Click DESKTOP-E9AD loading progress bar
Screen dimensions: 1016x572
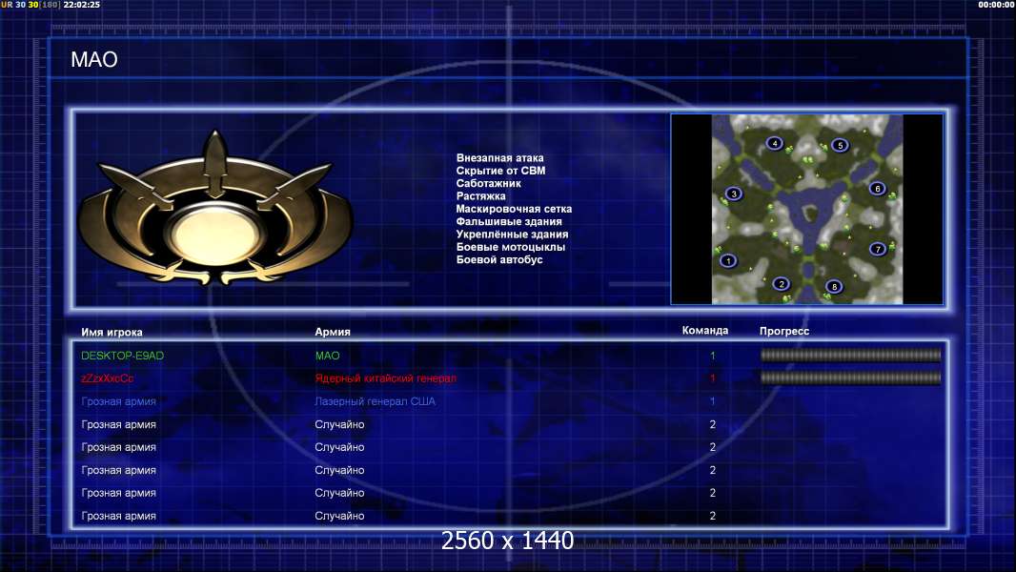coord(850,355)
